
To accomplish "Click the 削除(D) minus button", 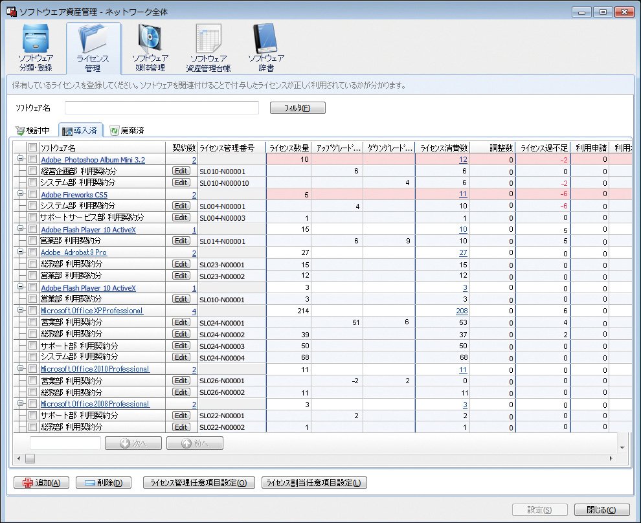I will click(x=104, y=483).
